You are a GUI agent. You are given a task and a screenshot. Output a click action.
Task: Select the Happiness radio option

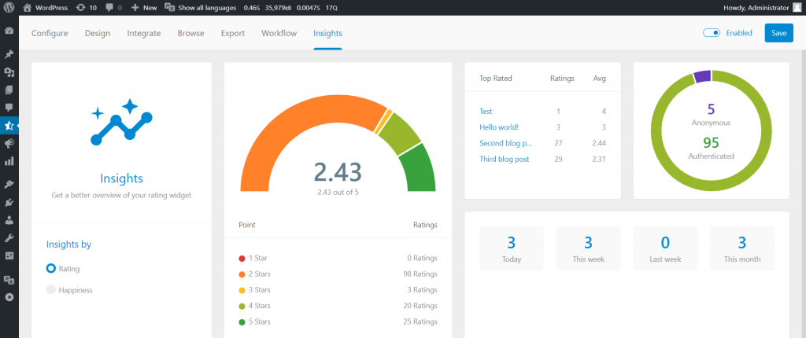(x=50, y=290)
